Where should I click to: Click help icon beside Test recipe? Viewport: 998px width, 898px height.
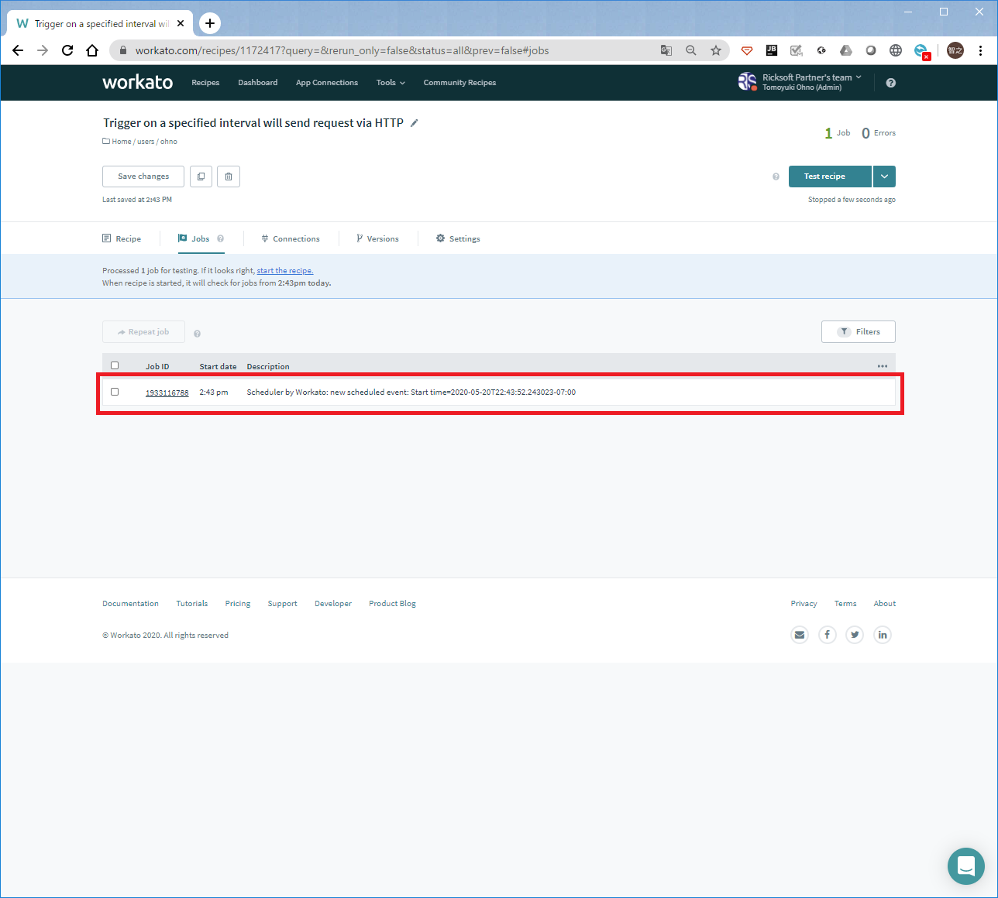(776, 177)
